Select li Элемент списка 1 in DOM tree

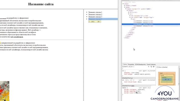143,21
